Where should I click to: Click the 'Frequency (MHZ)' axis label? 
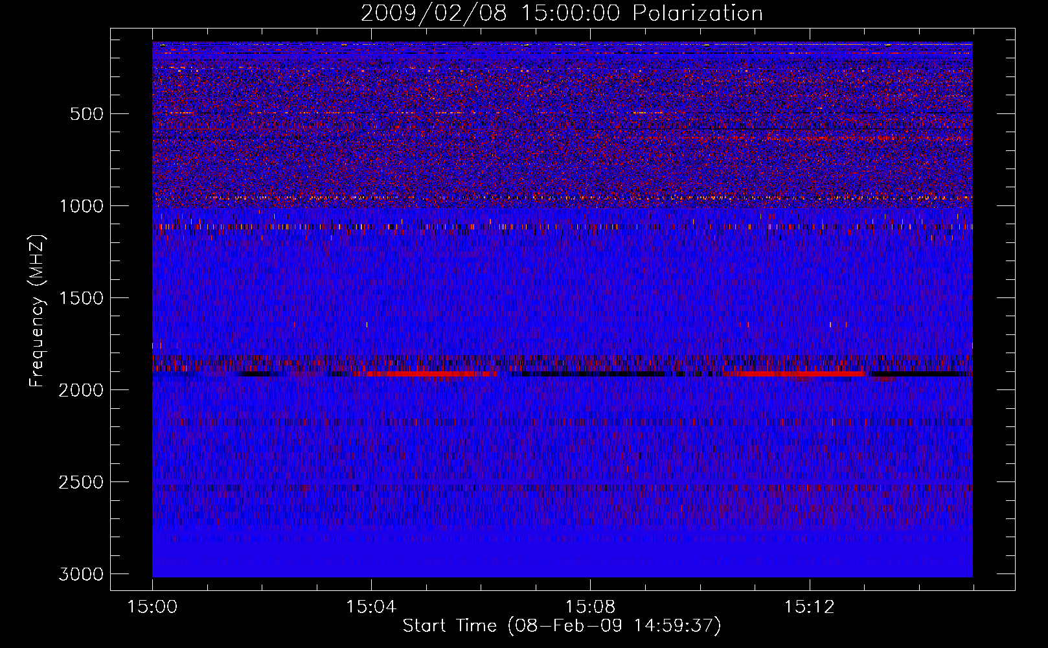coord(38,311)
